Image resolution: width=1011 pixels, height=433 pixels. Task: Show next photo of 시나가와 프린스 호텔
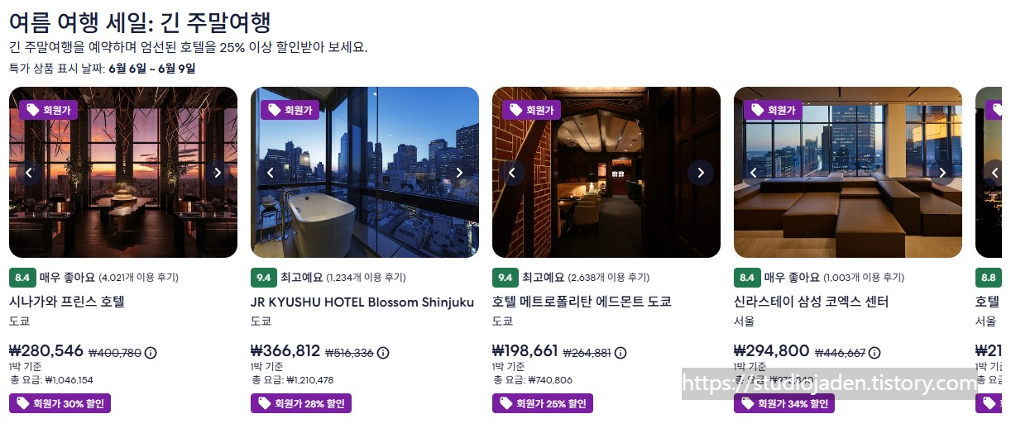(x=218, y=173)
